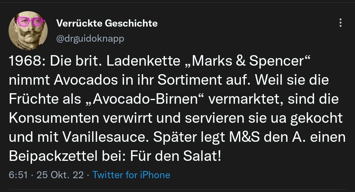Open the Twitter for iPhone source link
The width and height of the screenshot is (355, 192).
131,175
